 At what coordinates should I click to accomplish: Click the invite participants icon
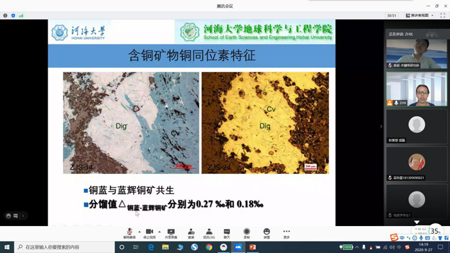(x=191, y=233)
